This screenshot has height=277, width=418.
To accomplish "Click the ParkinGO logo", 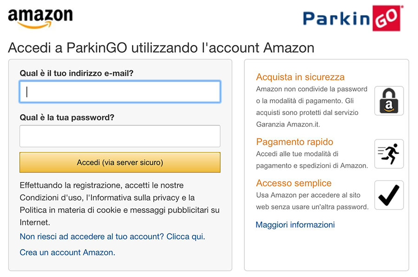I will coord(353,19).
